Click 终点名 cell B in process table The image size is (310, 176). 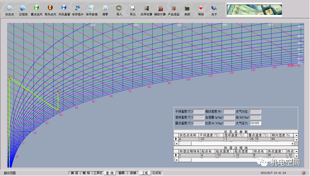(260, 155)
